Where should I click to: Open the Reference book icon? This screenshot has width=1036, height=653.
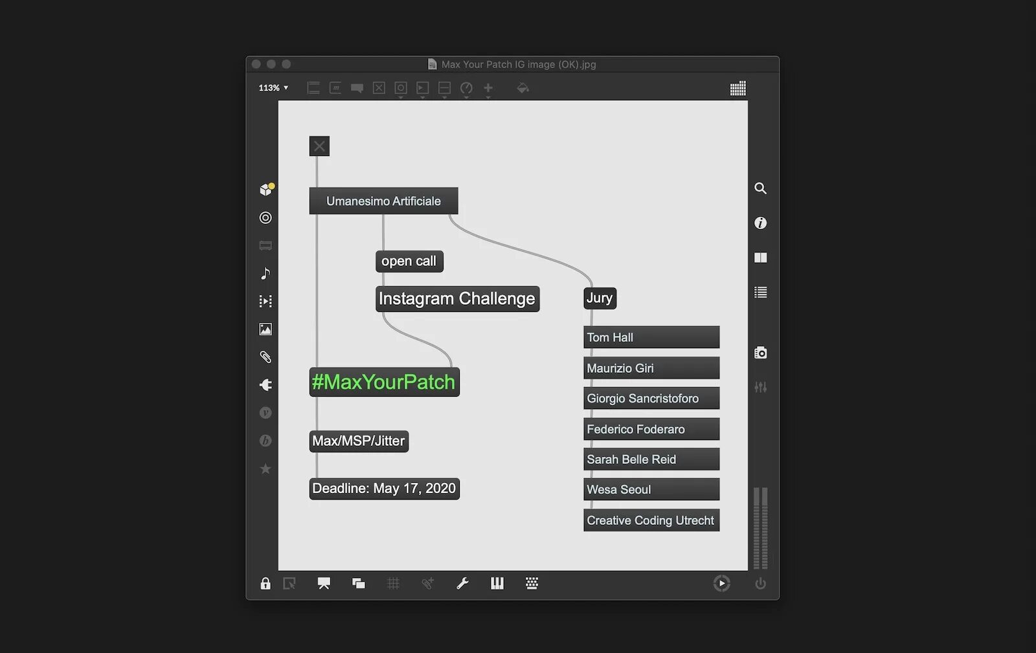761,258
